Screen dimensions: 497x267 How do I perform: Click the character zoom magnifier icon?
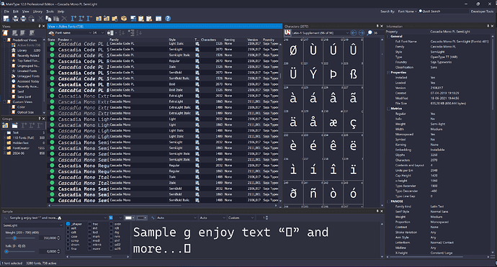[370, 32]
